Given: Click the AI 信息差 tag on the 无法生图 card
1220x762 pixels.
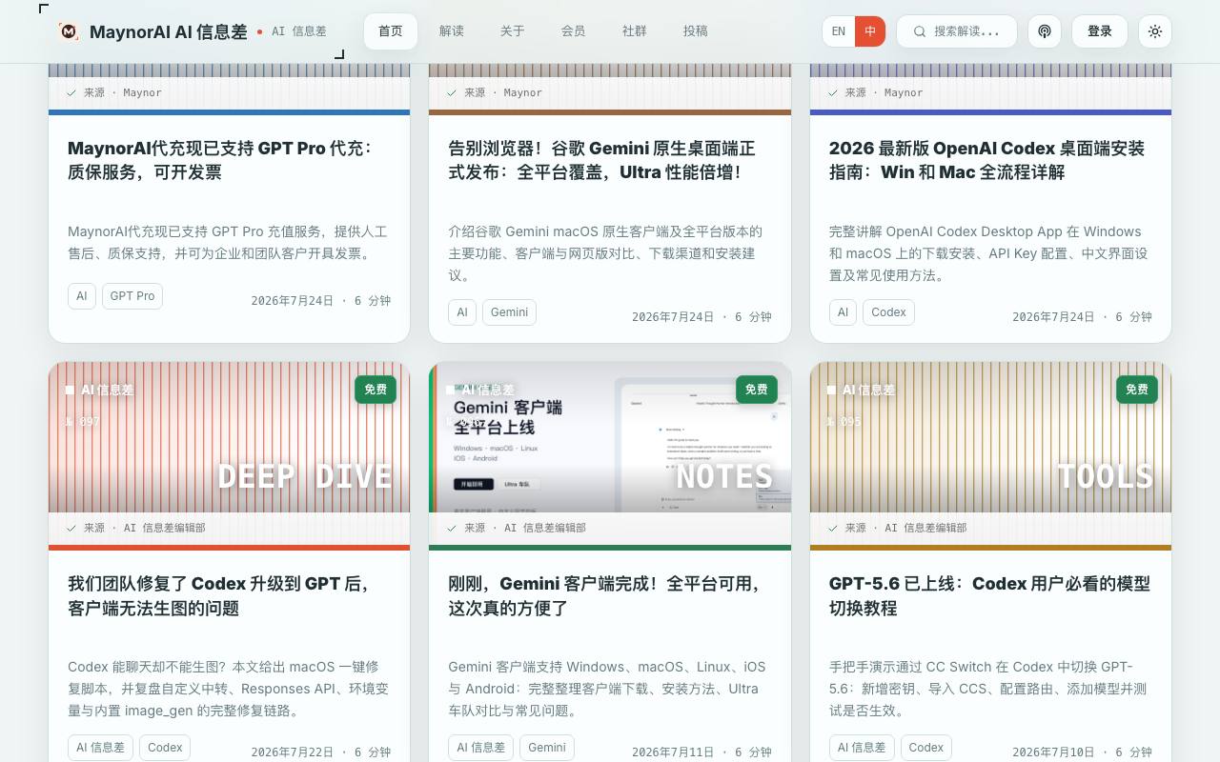Looking at the screenshot, I should tap(101, 748).
